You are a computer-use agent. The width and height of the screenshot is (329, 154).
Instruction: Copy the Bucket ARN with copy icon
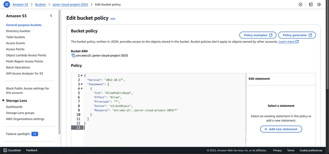73,56
